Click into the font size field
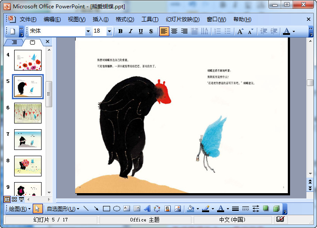317x228 pixels. coord(99,31)
